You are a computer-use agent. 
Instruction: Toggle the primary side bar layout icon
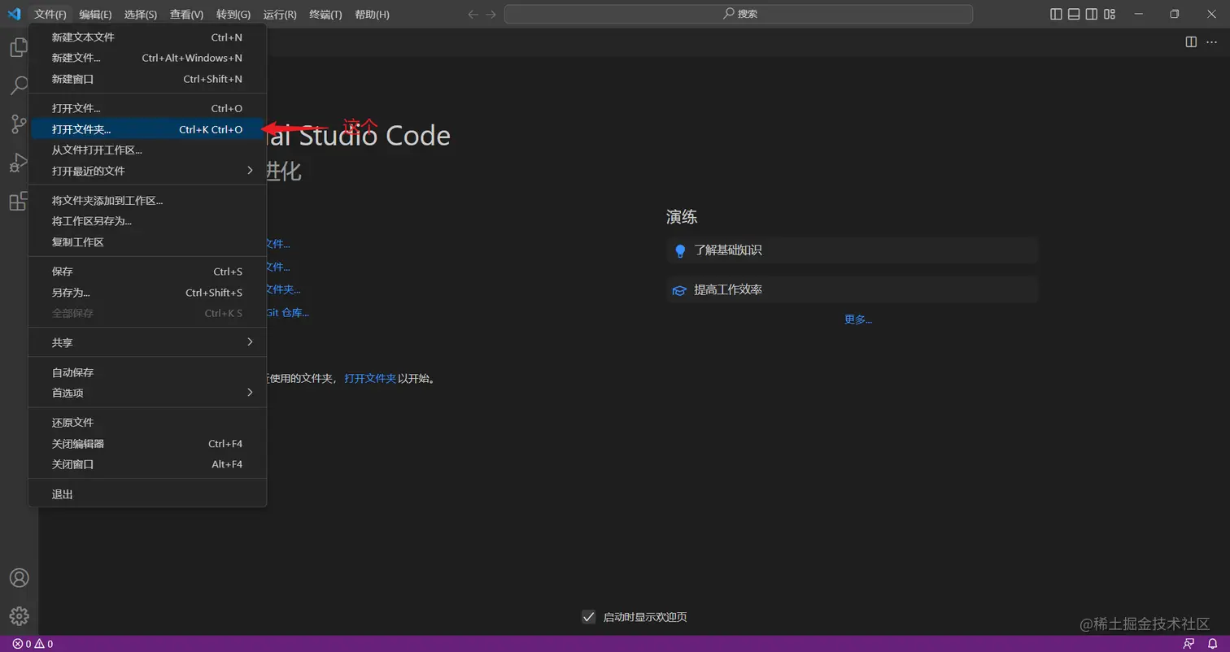pyautogui.click(x=1056, y=14)
